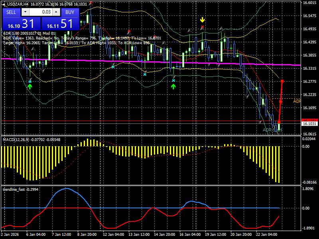Viewport: 319px width, 239px height.
Task: Click MACD scale value 0.02044
Action: [309, 139]
